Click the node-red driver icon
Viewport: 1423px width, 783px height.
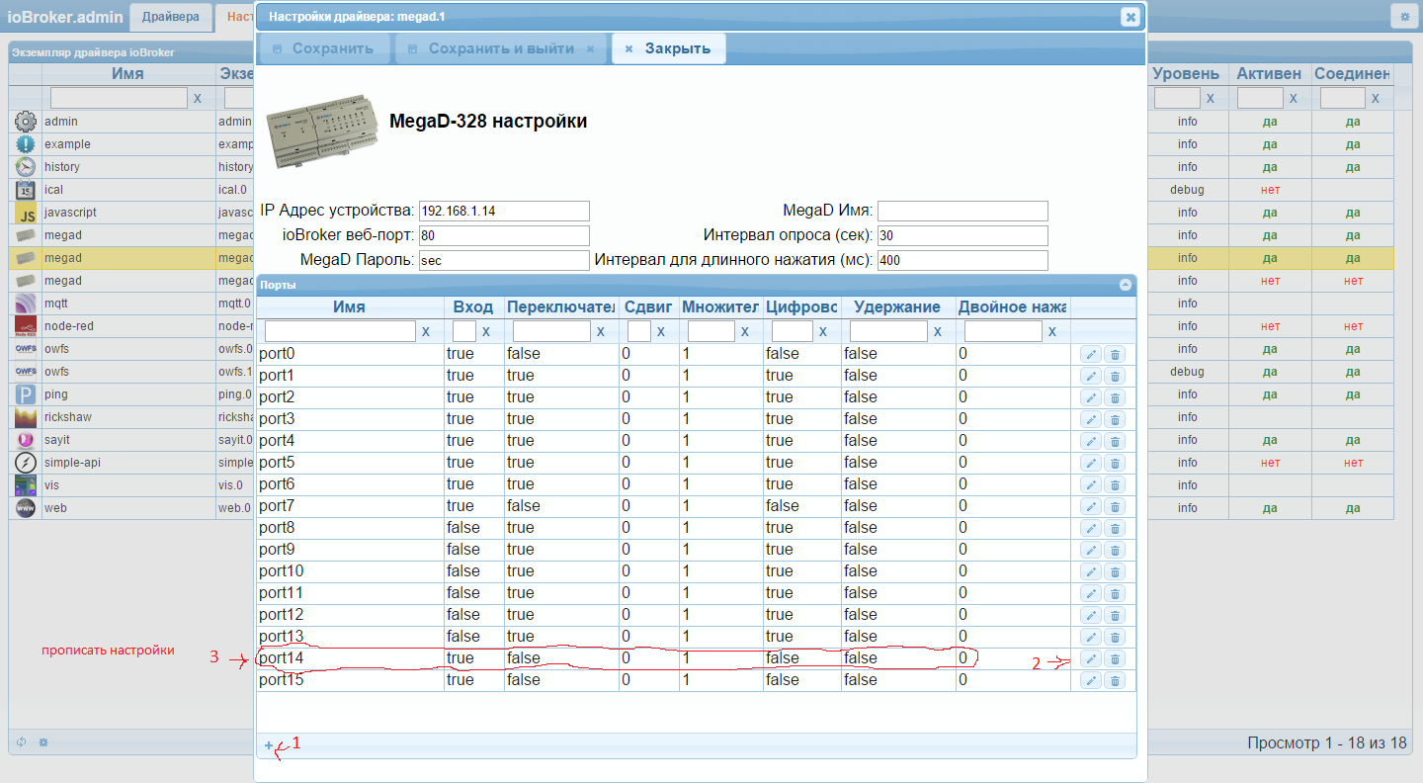click(x=26, y=326)
